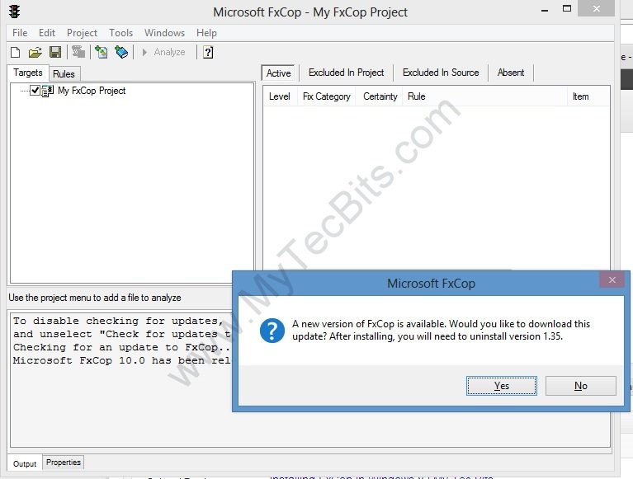Select the My FxCop Project tree item label
633x479 pixels.
92,91
